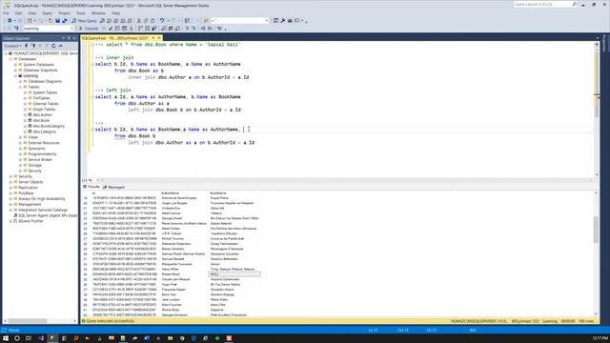Collapse the Tables folder node

(x=20, y=87)
